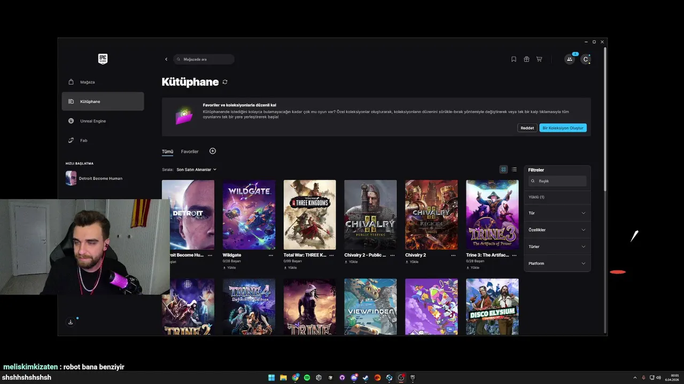
Task: Open Steam on taskbar
Action: [366, 378]
